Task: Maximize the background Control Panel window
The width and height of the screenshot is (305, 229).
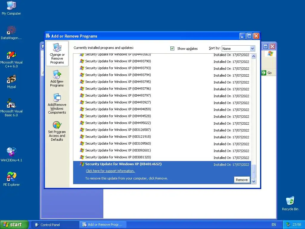Action: click(x=265, y=46)
